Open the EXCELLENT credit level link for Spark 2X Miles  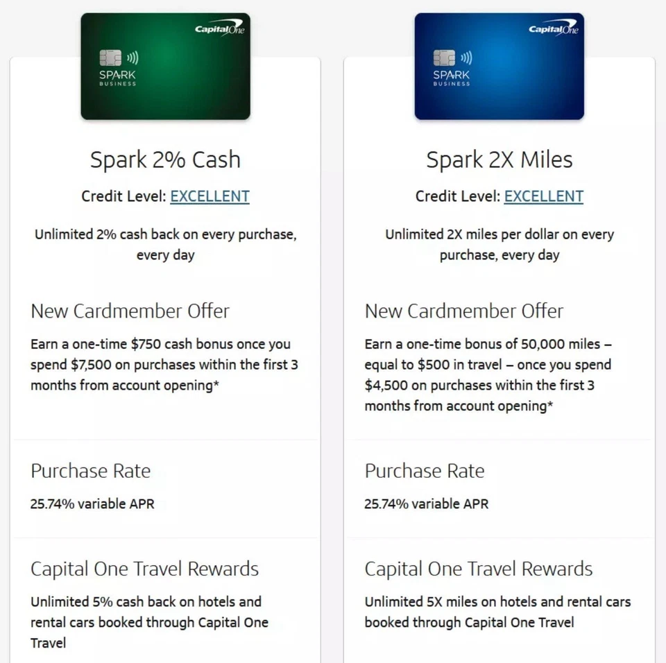[x=544, y=196]
